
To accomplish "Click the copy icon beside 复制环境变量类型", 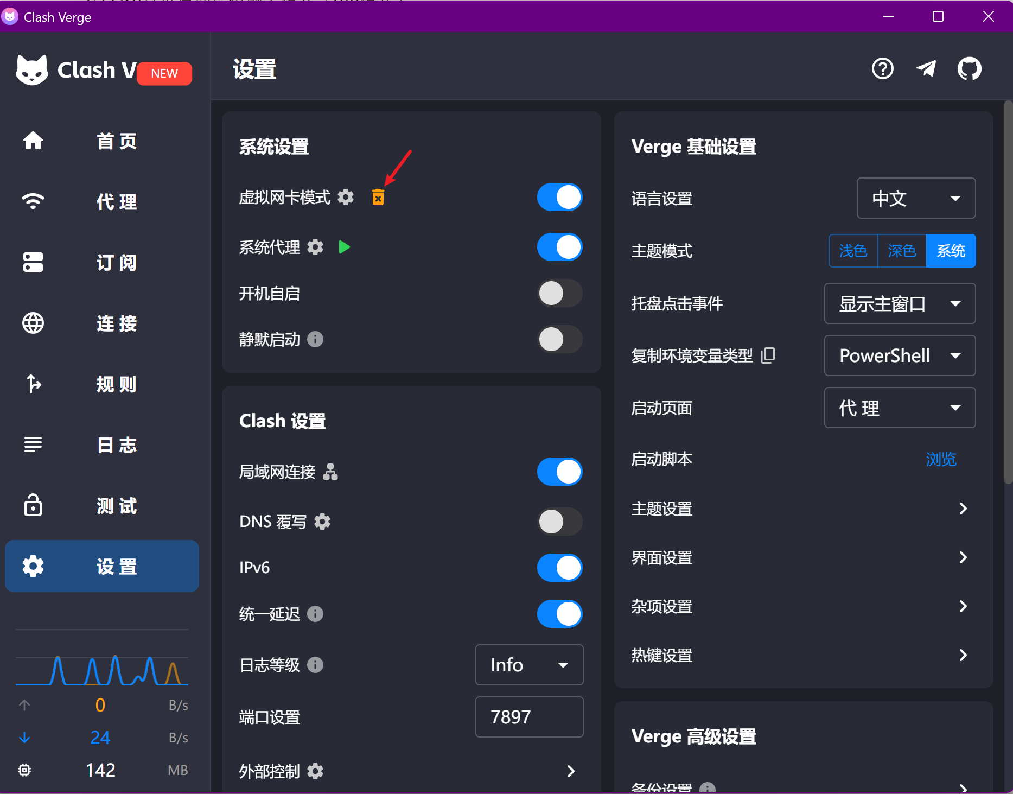I will pyautogui.click(x=768, y=355).
